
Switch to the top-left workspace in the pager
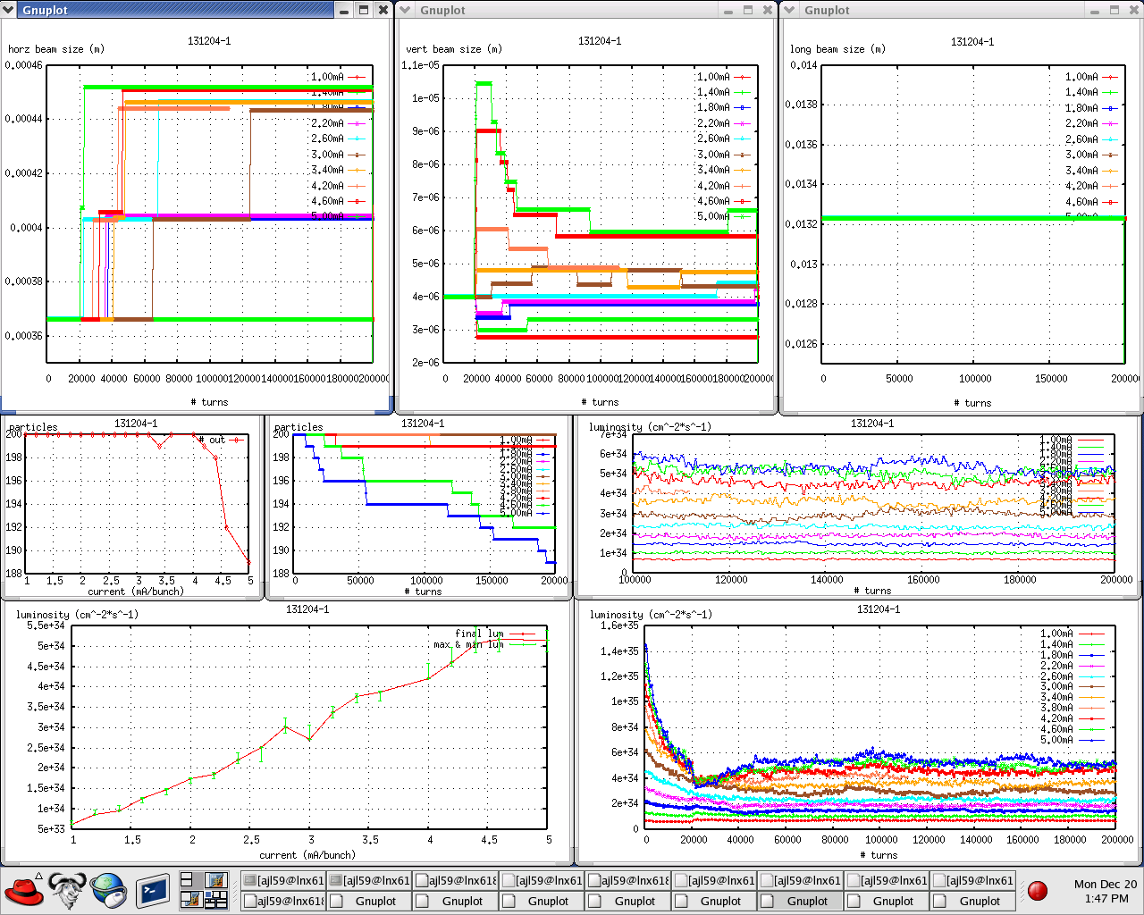click(191, 881)
